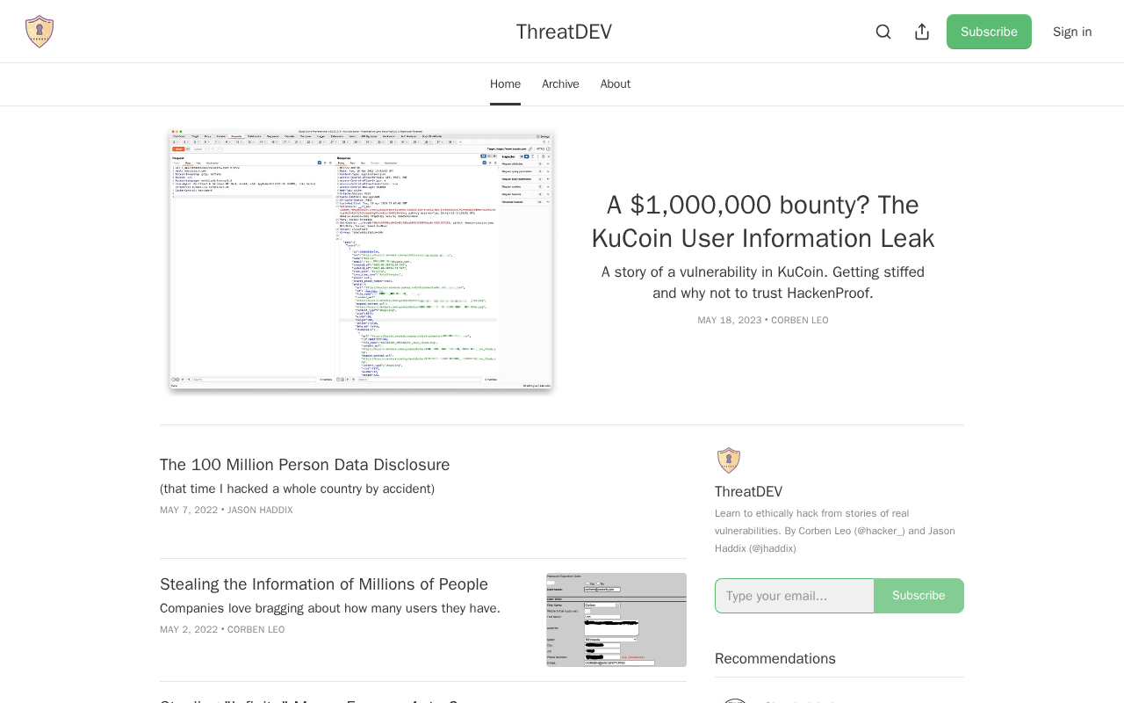Open the Archive tab
The width and height of the screenshot is (1124, 703).
pos(560,84)
